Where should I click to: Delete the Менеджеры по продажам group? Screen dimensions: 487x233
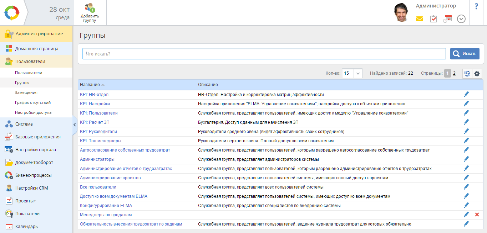[477, 215]
